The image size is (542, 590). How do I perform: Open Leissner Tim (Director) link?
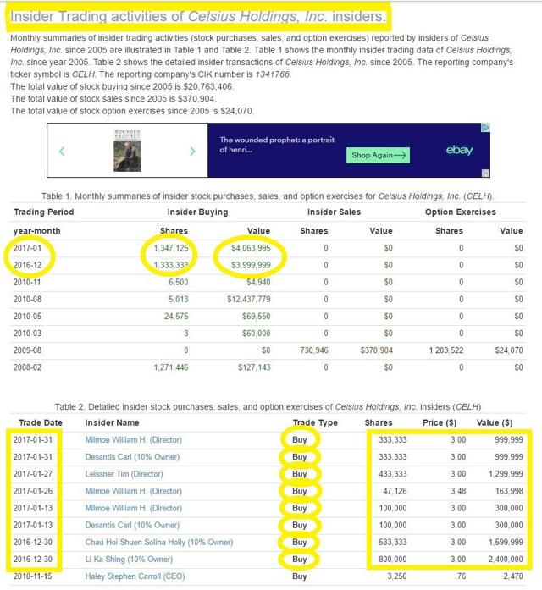[124, 474]
